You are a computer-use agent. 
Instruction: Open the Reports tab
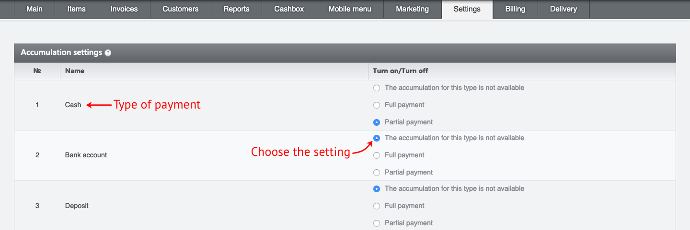(237, 9)
